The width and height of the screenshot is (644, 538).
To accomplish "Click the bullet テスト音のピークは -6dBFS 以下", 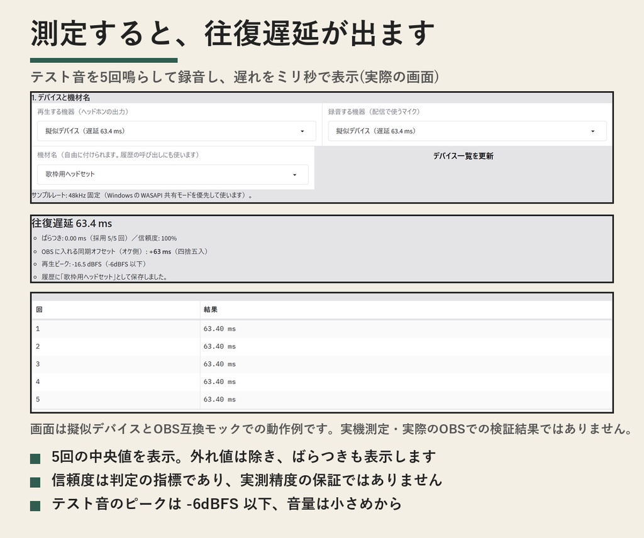I will [226, 503].
